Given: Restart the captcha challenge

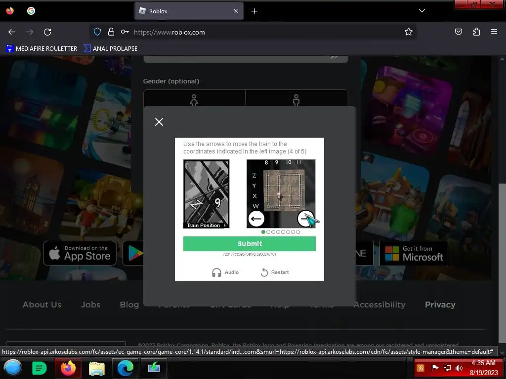Looking at the screenshot, I should [x=275, y=272].
